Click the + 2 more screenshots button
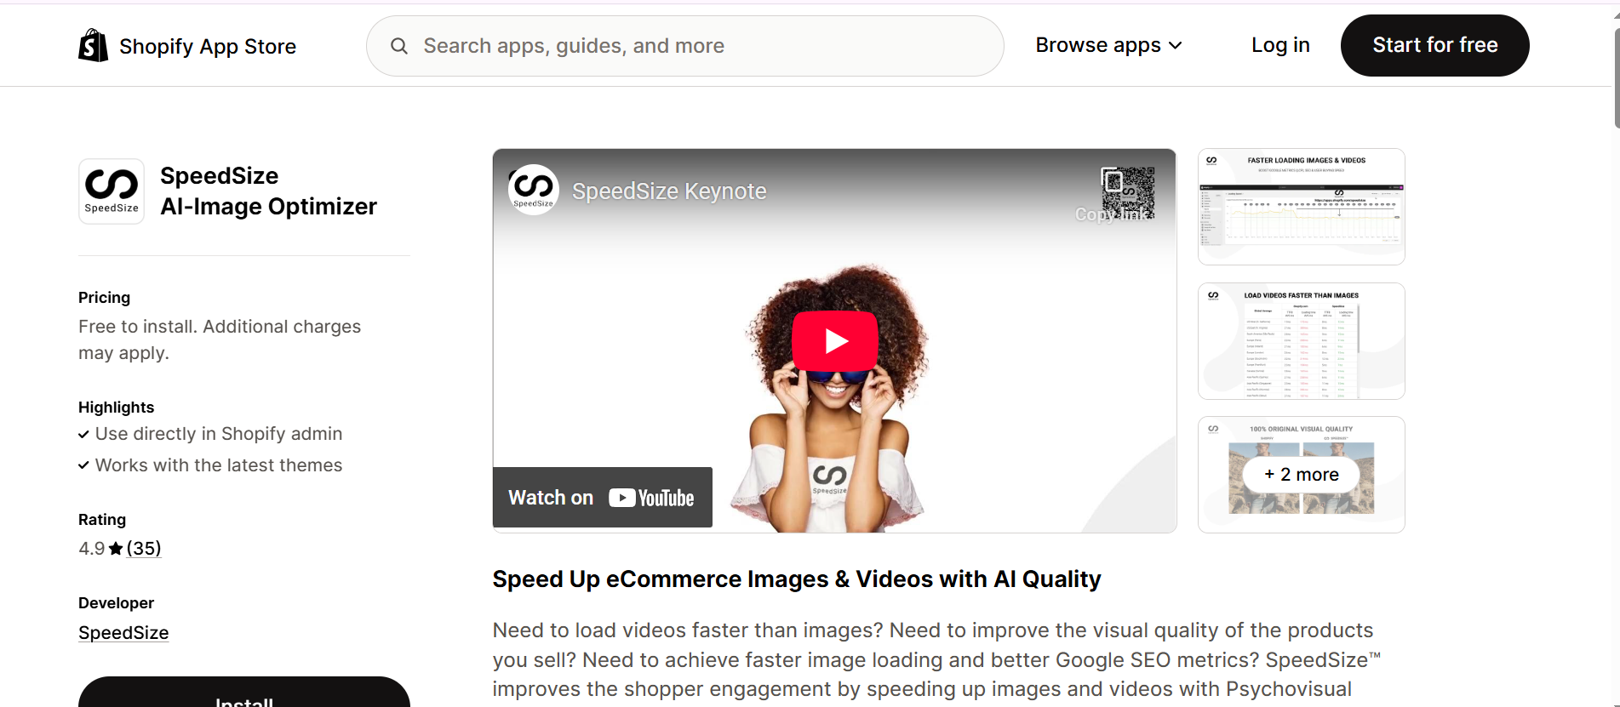This screenshot has height=707, width=1620. tap(1301, 475)
